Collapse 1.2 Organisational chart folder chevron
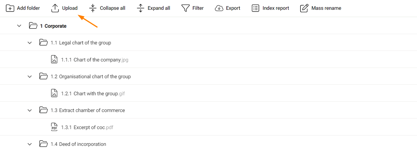417x152 pixels. (30, 77)
